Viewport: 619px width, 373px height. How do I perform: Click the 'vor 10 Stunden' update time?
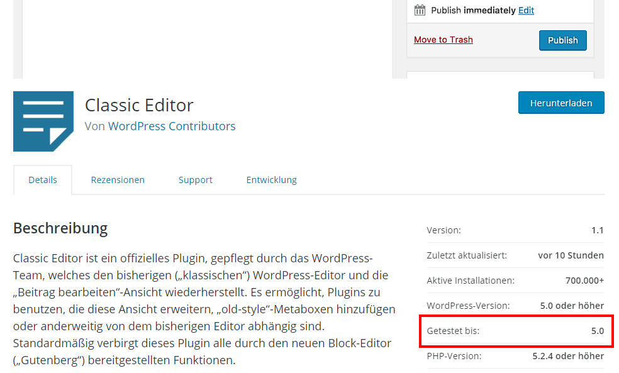pos(571,255)
